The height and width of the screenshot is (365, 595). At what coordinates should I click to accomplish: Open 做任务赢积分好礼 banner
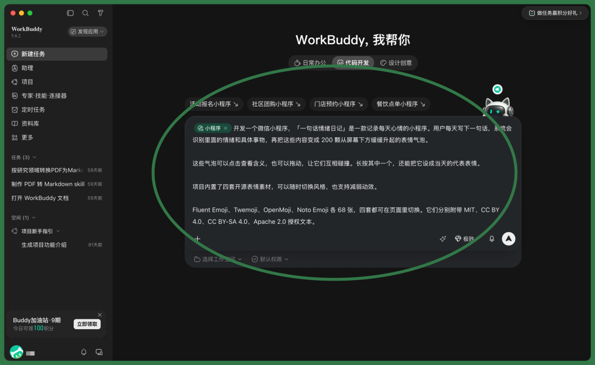click(x=555, y=13)
